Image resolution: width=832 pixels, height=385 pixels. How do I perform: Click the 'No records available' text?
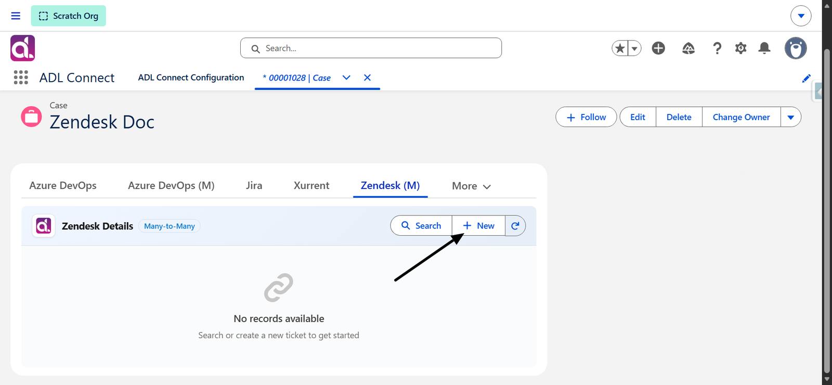coord(279,318)
